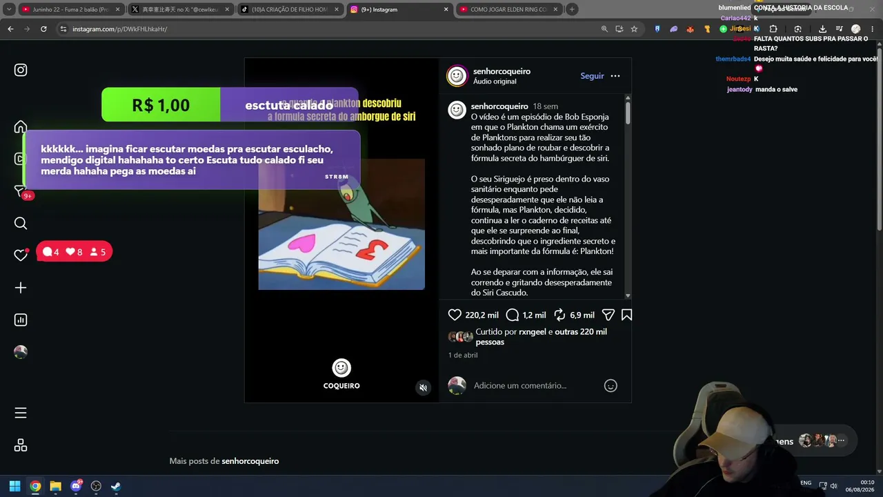This screenshot has width=883, height=497.
Task: Open post options three-dot menu
Action: click(x=615, y=76)
